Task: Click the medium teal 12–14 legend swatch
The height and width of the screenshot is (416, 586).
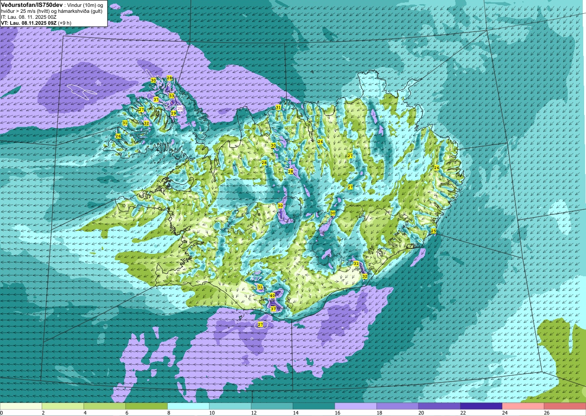Action: 272,406
